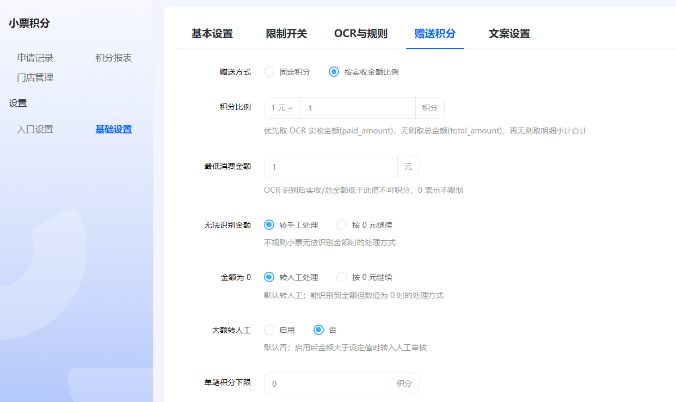This screenshot has width=676, height=402.
Task: Switch to the 基本设置 tab
Action: pos(212,34)
